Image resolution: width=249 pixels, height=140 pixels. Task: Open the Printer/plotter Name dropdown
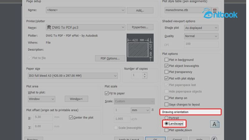[85, 27]
